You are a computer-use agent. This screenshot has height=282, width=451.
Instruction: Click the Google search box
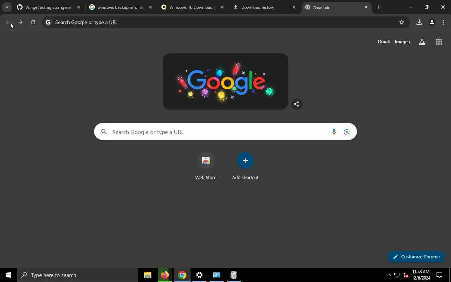(x=225, y=131)
